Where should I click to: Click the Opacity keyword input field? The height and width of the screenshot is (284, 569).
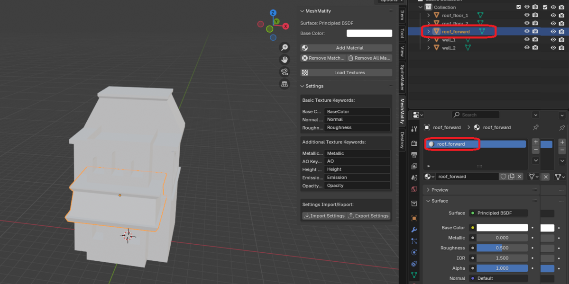pyautogui.click(x=358, y=186)
